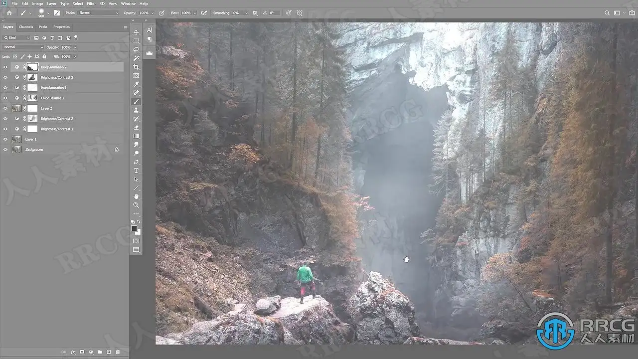Toggle the Brush Settings panel button
The height and width of the screenshot is (359, 638).
tap(57, 13)
